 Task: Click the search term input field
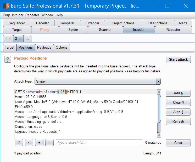(99, 142)
